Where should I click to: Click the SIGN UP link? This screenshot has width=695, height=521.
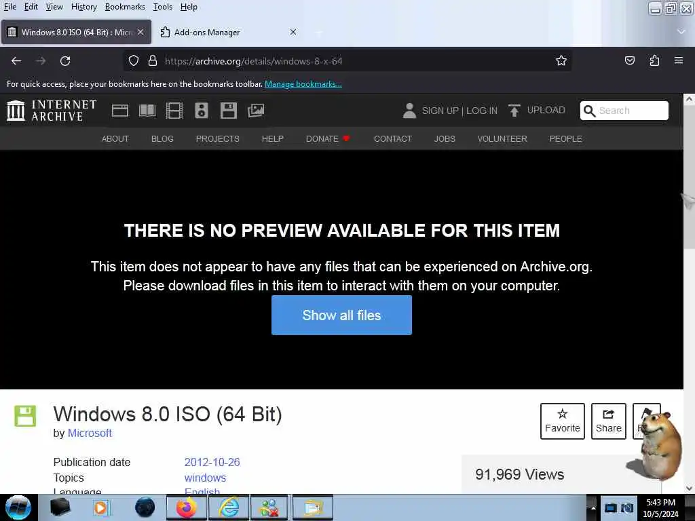(440, 111)
